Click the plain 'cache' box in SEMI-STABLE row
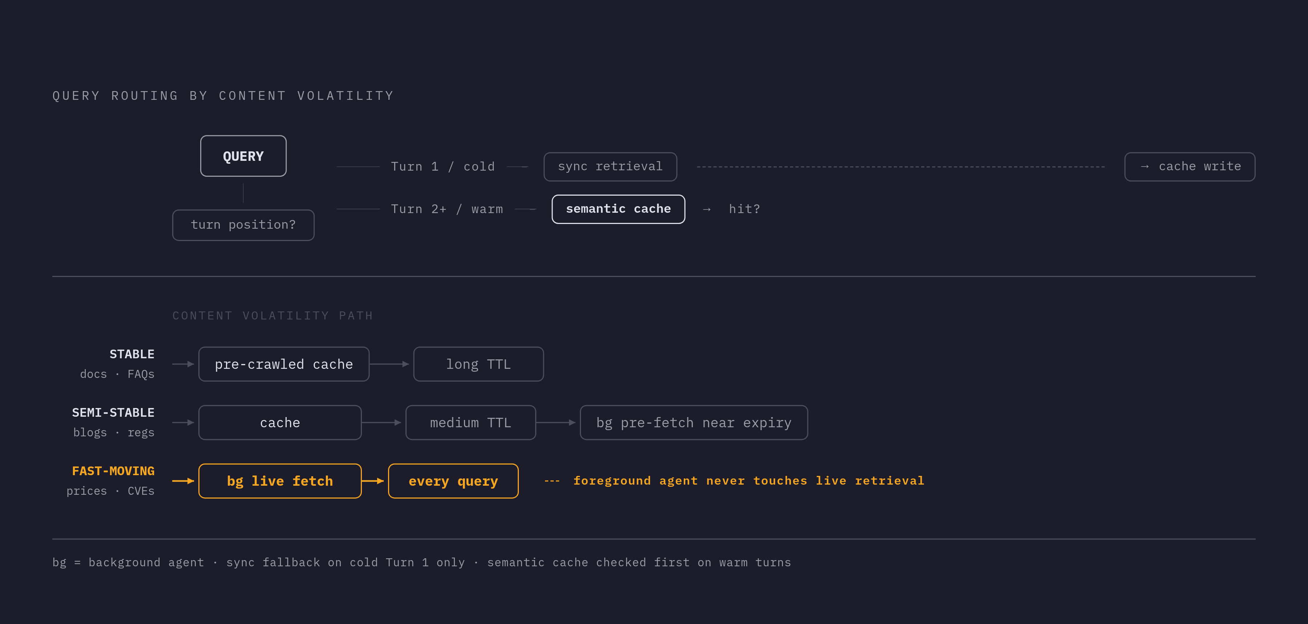 (x=280, y=423)
